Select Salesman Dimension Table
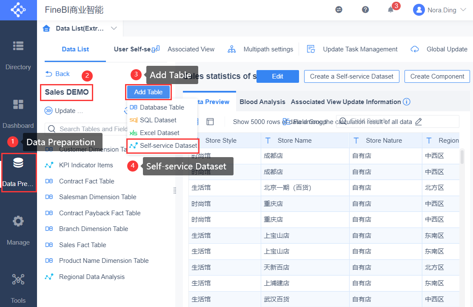This screenshot has height=307, width=473. pos(98,197)
